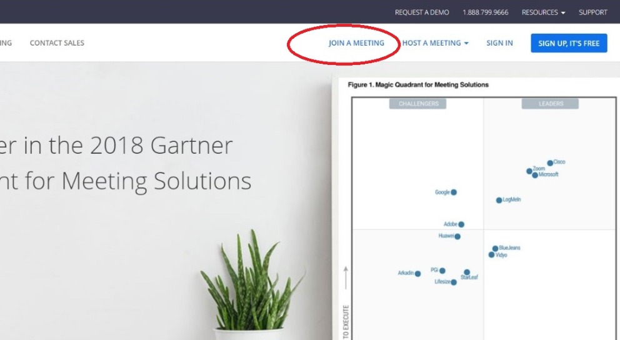Screen dimensions: 620x340
Task: Select the Zoom data point
Action: [529, 171]
